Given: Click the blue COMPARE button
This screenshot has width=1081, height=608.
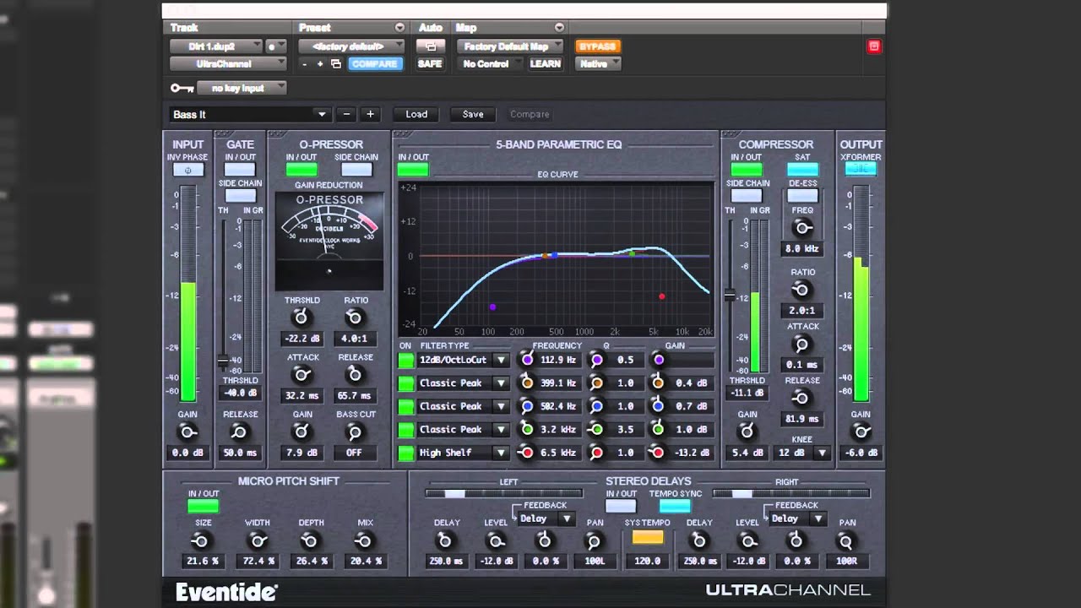Looking at the screenshot, I should point(374,63).
